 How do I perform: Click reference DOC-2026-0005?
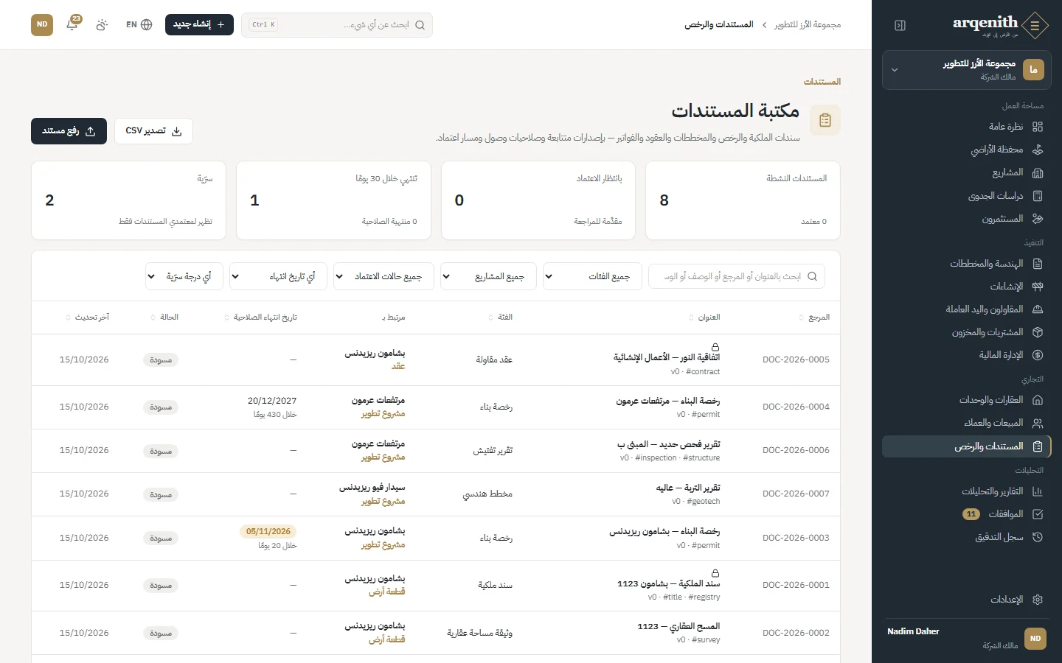pos(796,359)
